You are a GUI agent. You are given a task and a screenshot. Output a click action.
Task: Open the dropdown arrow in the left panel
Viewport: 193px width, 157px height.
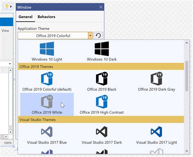10,64
